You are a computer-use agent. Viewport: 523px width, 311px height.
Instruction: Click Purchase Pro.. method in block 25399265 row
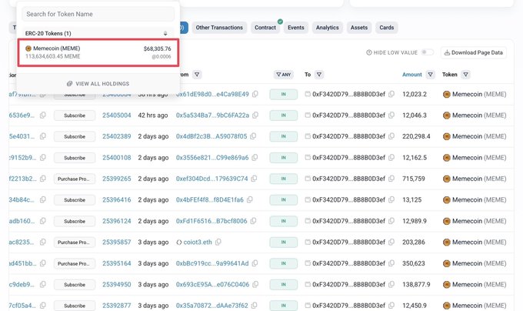(75, 179)
